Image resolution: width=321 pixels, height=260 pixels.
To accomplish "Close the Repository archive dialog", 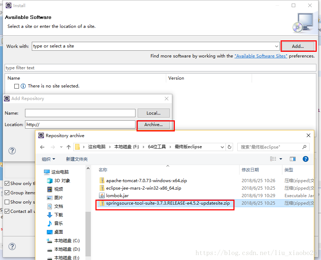I will tap(308, 135).
